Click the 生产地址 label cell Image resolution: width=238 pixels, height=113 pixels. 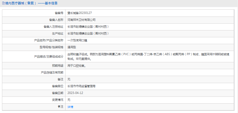pos(34,34)
